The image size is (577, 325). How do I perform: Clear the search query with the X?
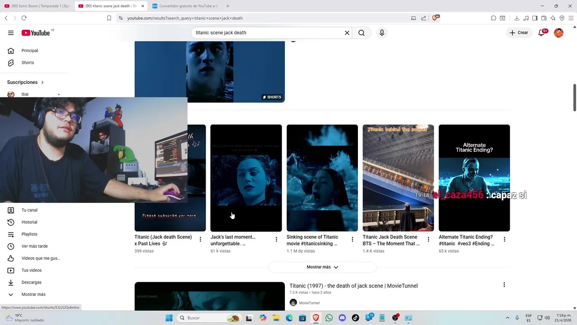347,32
